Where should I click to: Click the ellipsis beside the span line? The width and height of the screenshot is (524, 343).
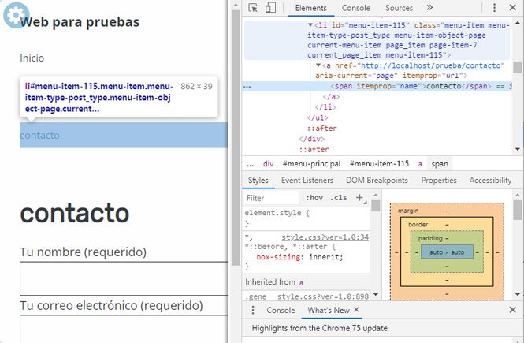click(247, 86)
